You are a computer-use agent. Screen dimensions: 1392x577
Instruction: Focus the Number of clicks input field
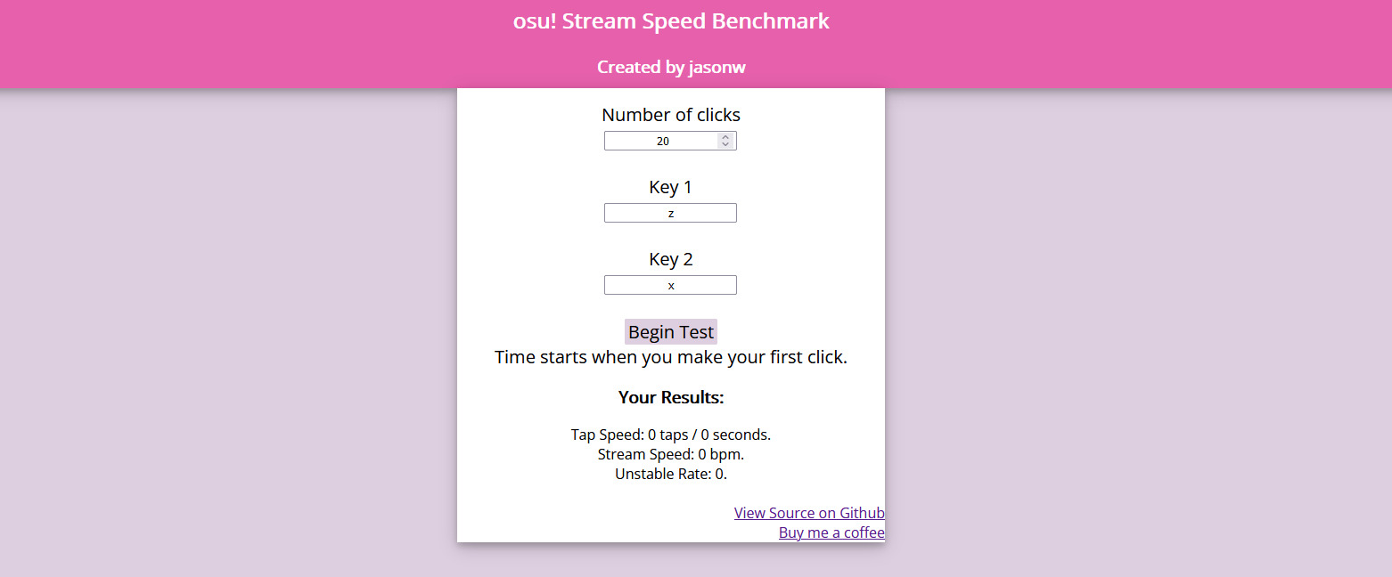pyautogui.click(x=670, y=141)
